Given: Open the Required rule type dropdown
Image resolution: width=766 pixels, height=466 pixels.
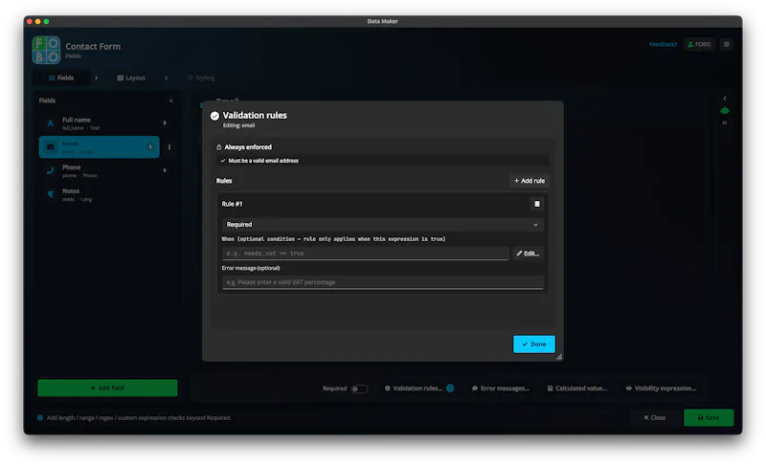Looking at the screenshot, I should (382, 225).
